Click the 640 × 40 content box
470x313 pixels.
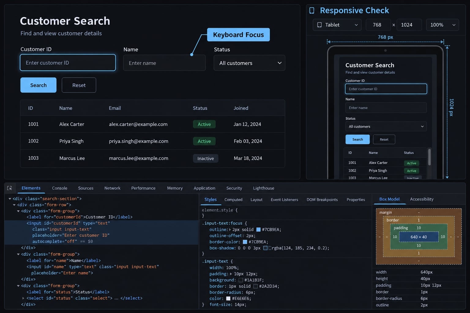[419, 237]
